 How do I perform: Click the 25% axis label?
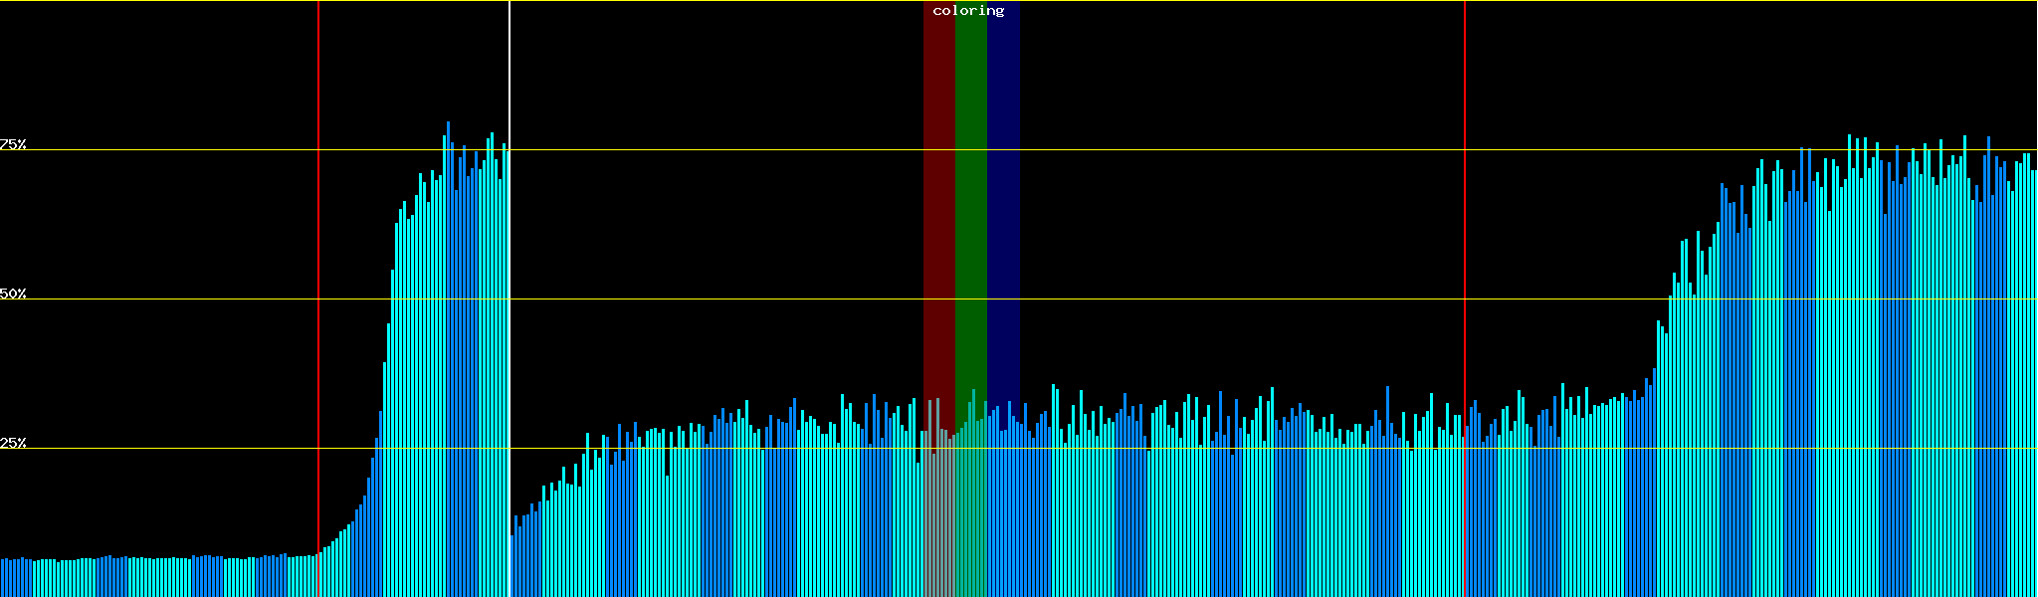coord(13,443)
